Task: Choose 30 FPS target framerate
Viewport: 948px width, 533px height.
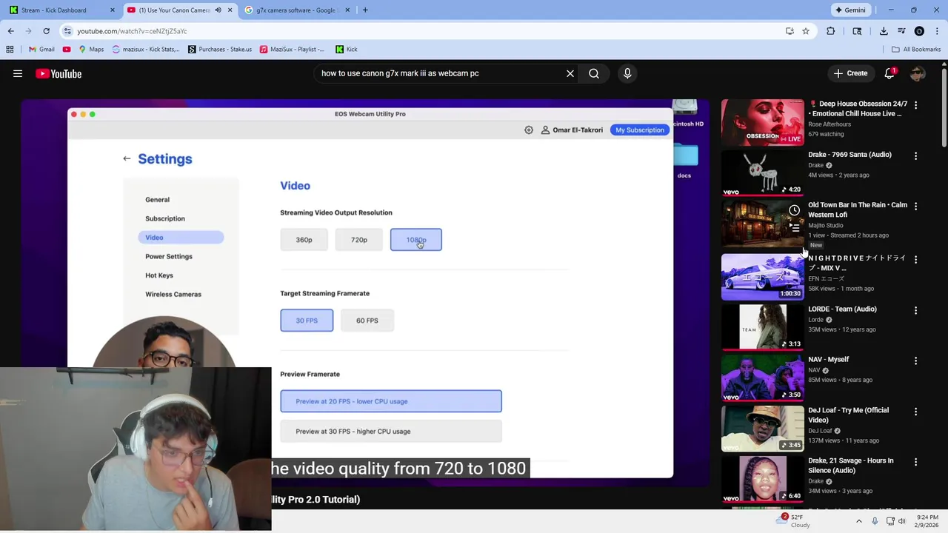Action: tap(307, 321)
